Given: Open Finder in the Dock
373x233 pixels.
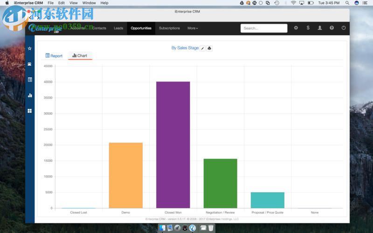Looking at the screenshot, I should click(x=162, y=228).
